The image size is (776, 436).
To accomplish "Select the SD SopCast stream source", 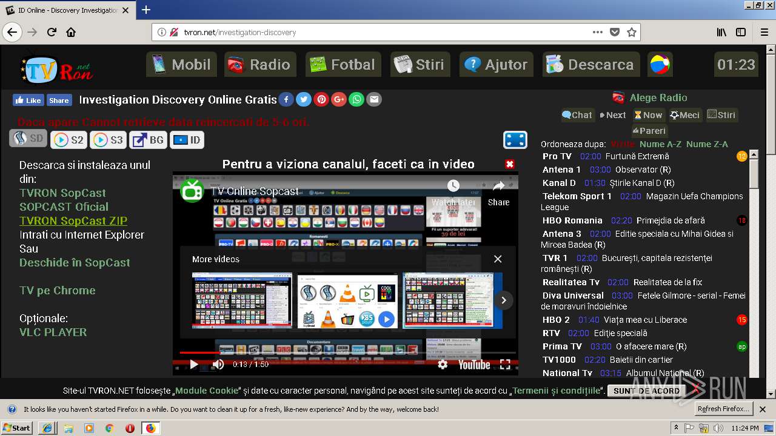I will coord(28,139).
